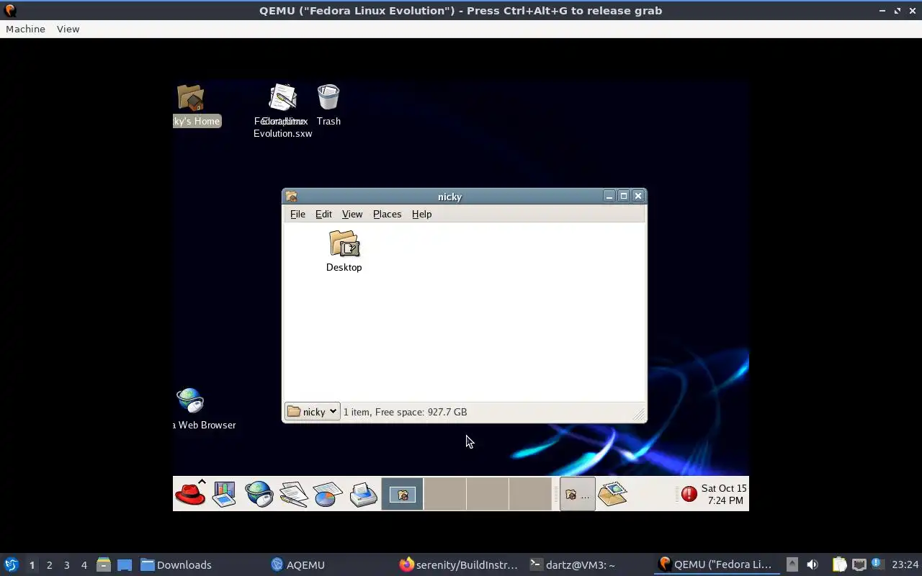Viewport: 922px width, 576px height.
Task: Open the Edit menu
Action: tap(323, 214)
